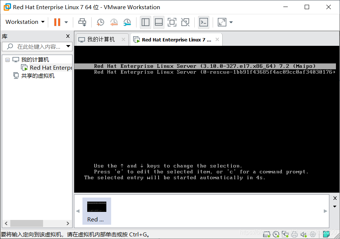The image size is (340, 239).
Task: Click the Send Ctrl+Alt+Del toolbar icon
Action: pyautogui.click(x=82, y=22)
